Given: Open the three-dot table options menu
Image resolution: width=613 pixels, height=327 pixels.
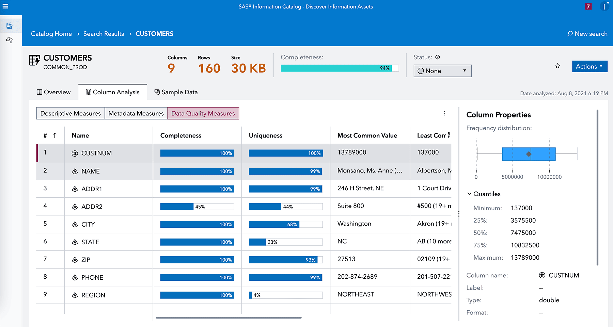Looking at the screenshot, I should 444,113.
